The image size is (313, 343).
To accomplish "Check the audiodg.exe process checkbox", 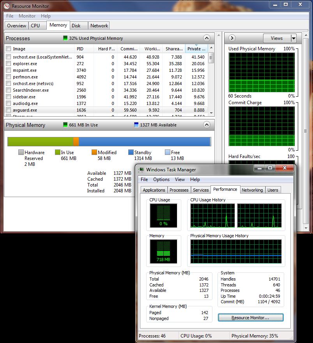I will tap(9, 103).
